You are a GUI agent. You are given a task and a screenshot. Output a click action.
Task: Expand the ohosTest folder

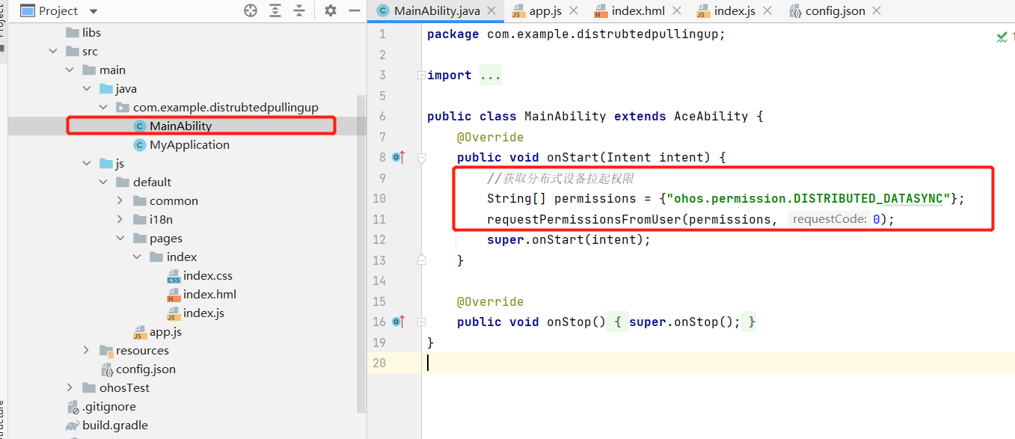coord(70,388)
